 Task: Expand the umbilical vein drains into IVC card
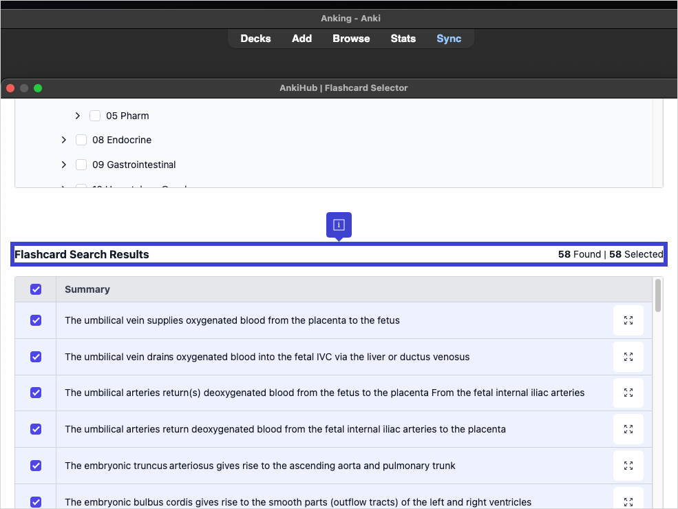tap(628, 357)
